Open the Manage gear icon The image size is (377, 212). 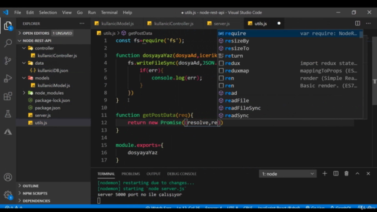pos(8,194)
